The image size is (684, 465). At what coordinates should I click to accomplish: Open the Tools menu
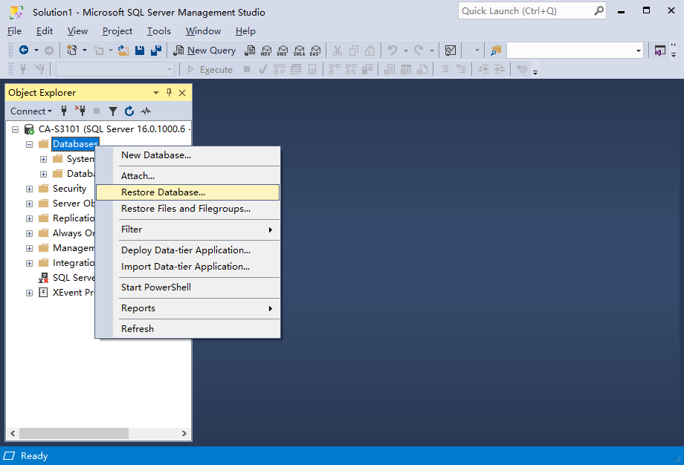158,31
